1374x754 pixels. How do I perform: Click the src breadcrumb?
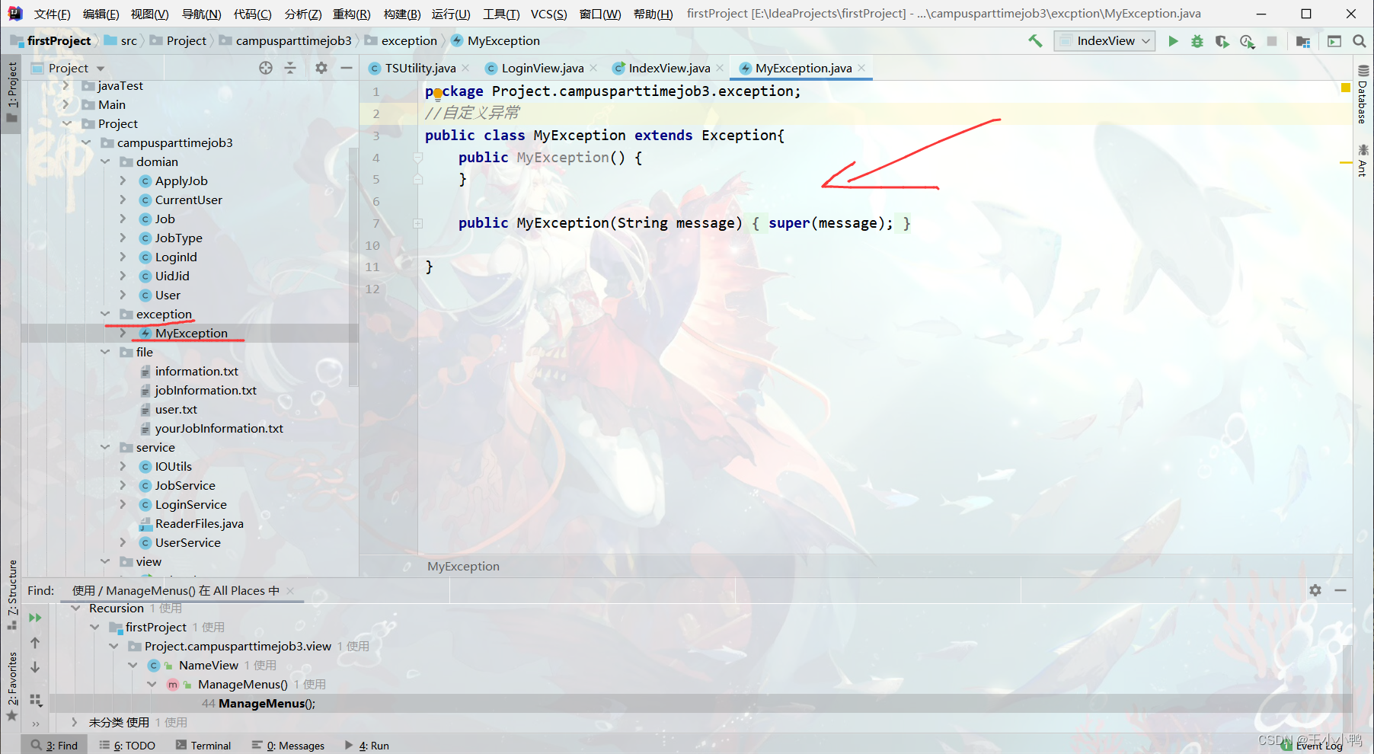tap(129, 41)
